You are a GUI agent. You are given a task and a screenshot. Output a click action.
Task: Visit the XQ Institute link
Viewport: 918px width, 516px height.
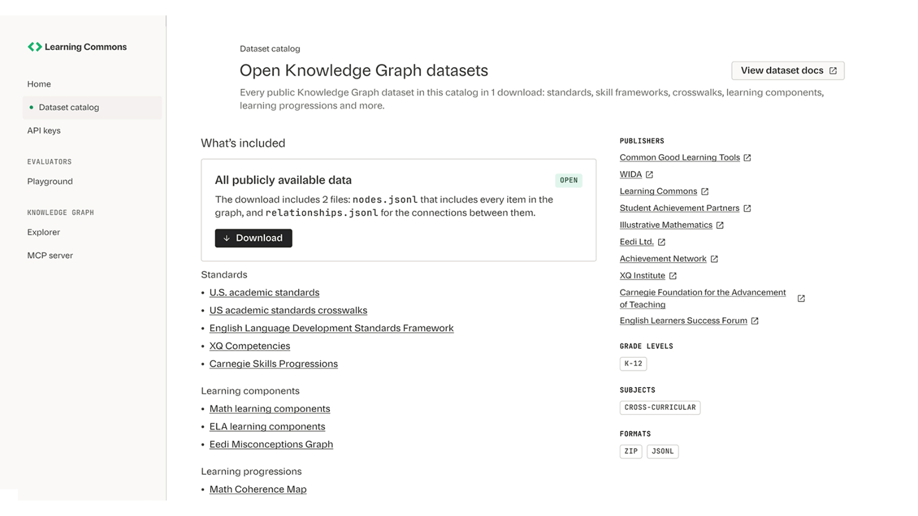tap(643, 276)
